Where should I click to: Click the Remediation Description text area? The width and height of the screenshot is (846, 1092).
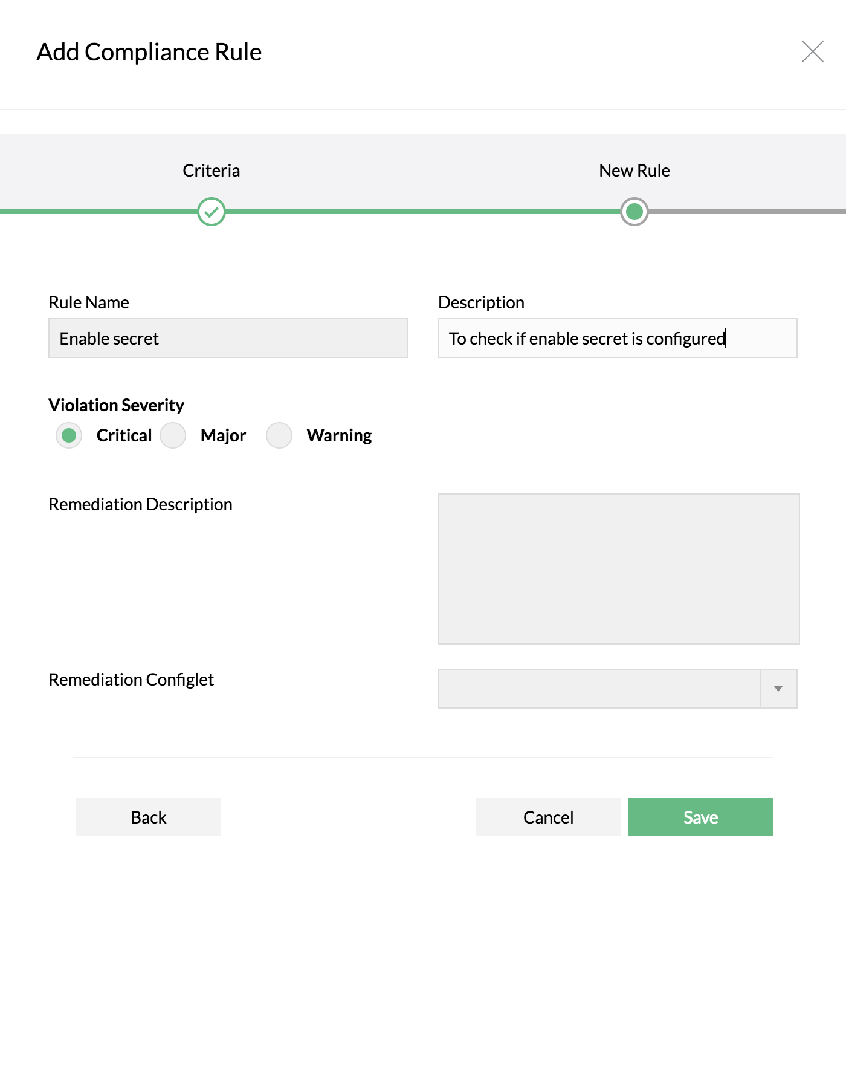coord(618,569)
